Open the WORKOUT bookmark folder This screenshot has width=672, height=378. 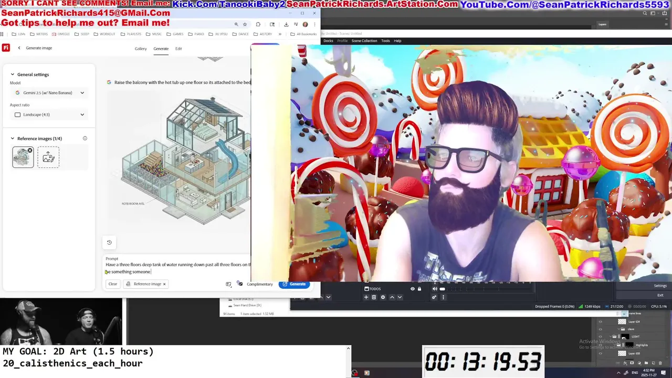pyautogui.click(x=104, y=34)
